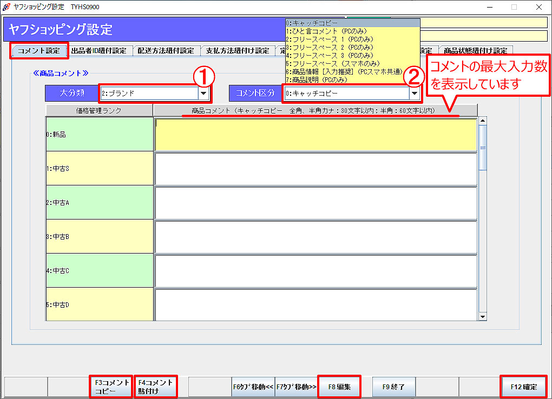Expand the コメント区分 dropdown arrow
The width and height of the screenshot is (552, 399).
click(415, 93)
